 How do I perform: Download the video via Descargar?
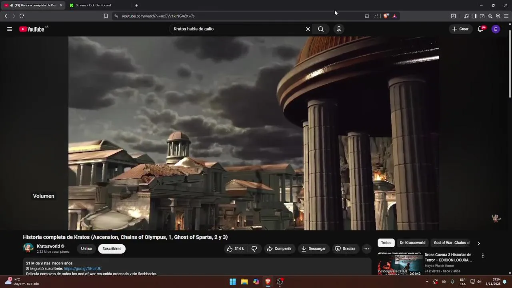(x=314, y=249)
